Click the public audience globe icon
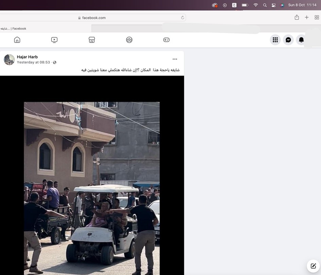The width and height of the screenshot is (321, 275). pyautogui.click(x=55, y=62)
